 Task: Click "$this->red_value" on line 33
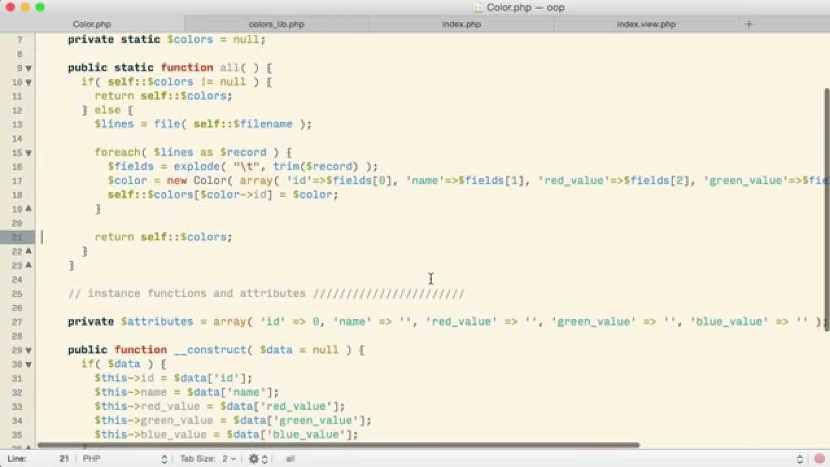point(147,406)
